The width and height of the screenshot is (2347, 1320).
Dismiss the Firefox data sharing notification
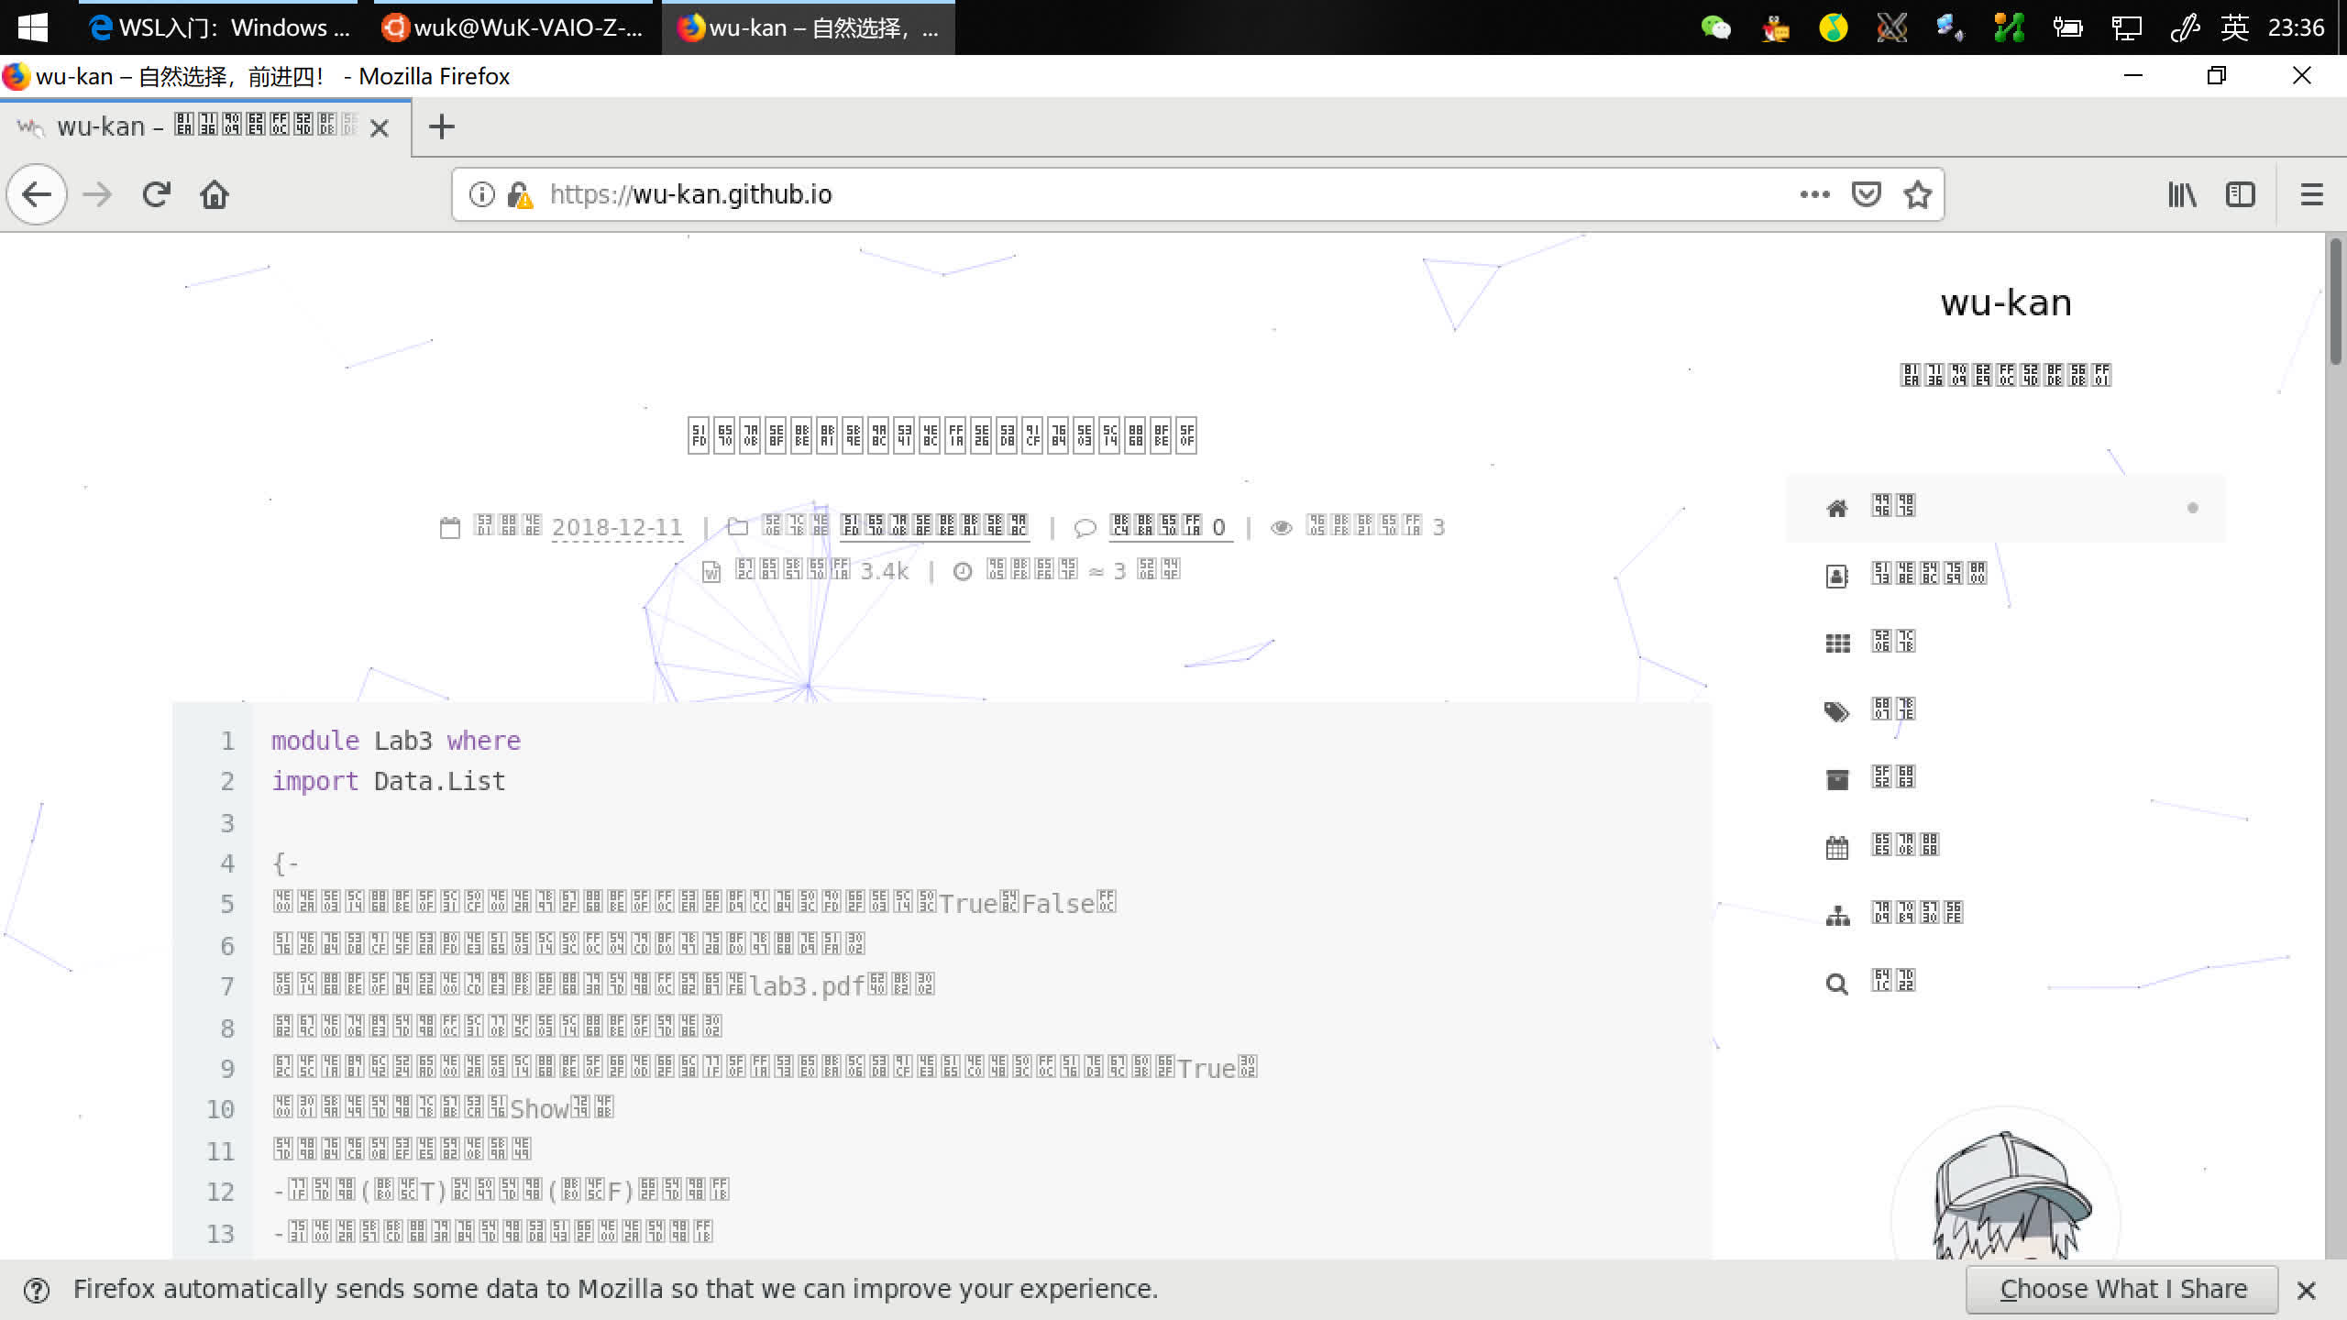[2307, 1290]
